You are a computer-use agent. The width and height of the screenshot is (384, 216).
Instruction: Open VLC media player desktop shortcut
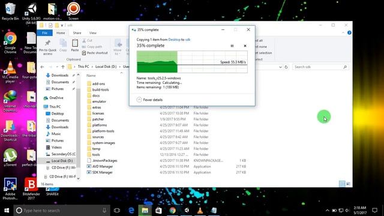click(10, 72)
